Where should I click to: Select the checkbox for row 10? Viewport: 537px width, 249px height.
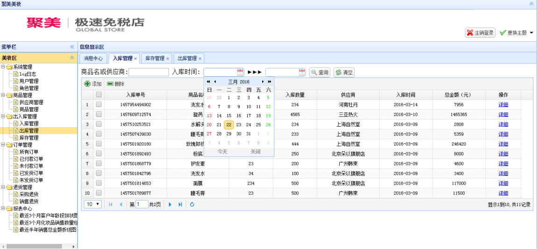coord(99,193)
